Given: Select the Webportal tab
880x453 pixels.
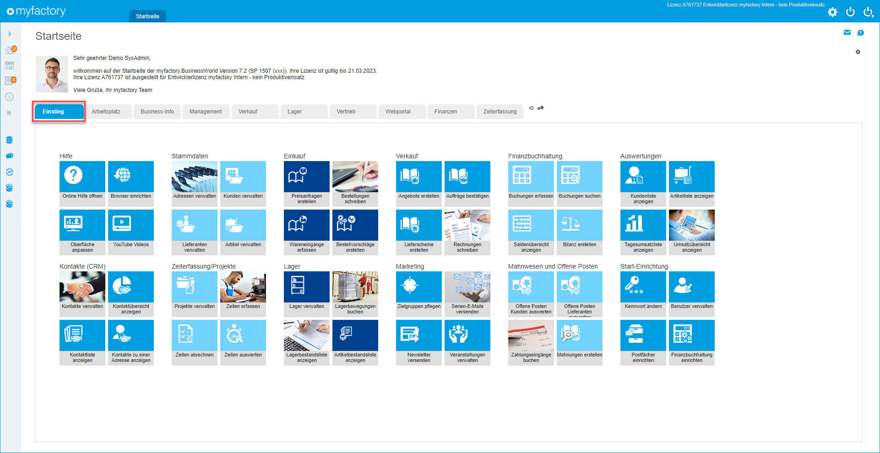Looking at the screenshot, I should 402,112.
